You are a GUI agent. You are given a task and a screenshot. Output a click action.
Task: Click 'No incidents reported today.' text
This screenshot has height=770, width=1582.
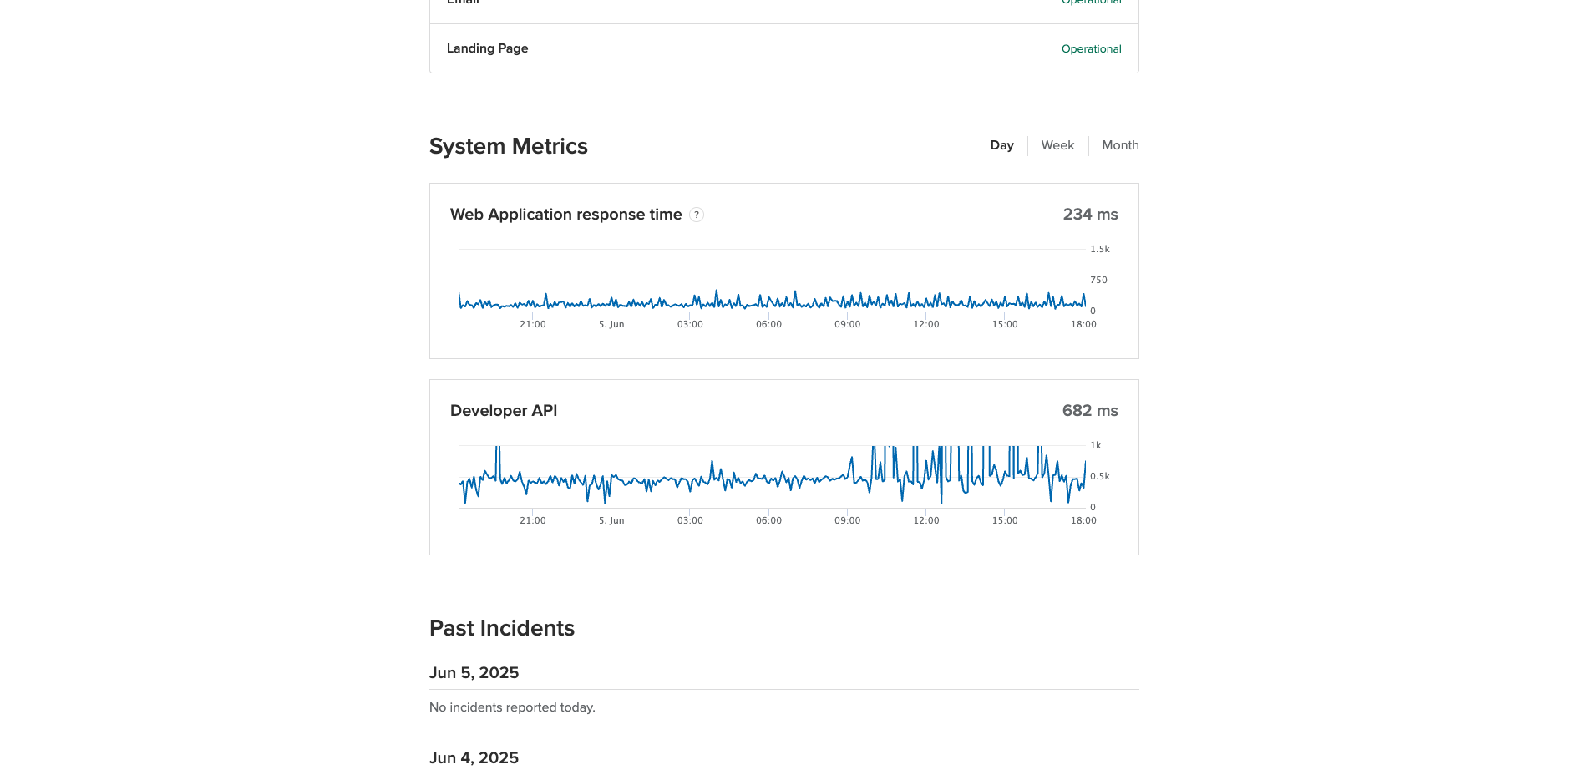click(512, 707)
